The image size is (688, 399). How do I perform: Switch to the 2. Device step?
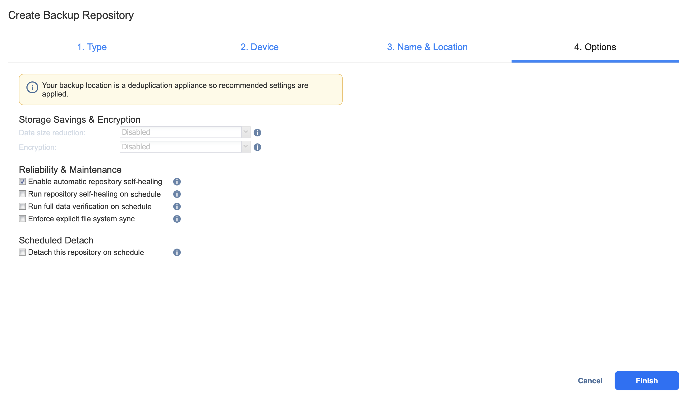pyautogui.click(x=259, y=47)
